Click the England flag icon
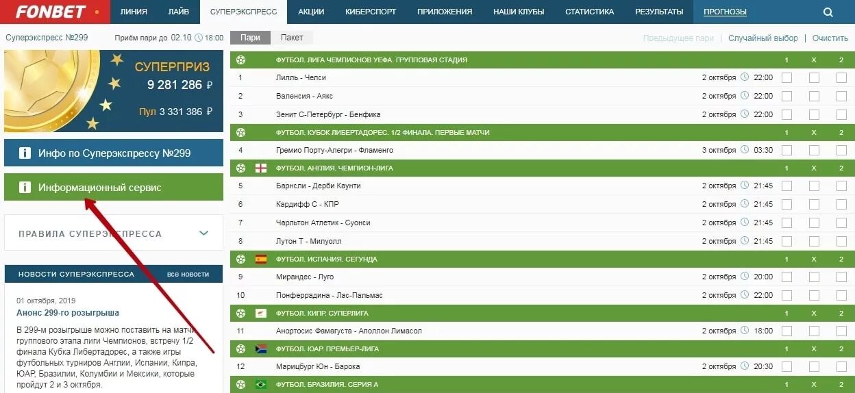The image size is (855, 393). pyautogui.click(x=260, y=168)
